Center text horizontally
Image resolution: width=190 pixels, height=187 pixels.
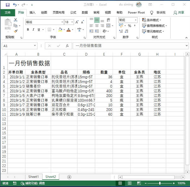97,26
